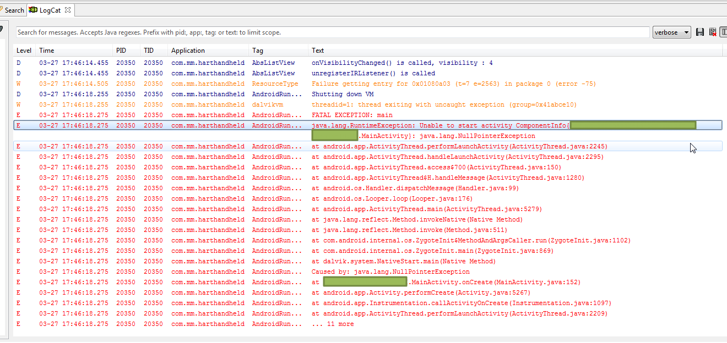Select the 'ActivityThread.handleLaunchActivity' stack line
Screen dimensions: 727x343
(368, 157)
